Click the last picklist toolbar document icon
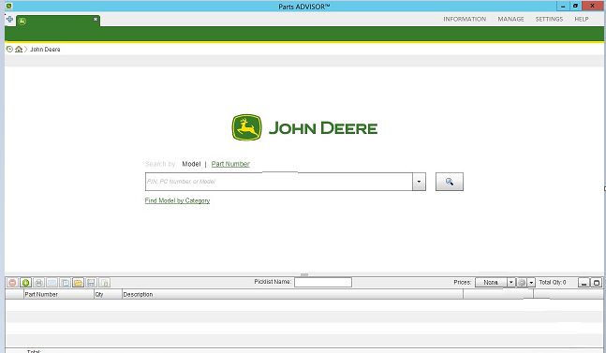The width and height of the screenshot is (606, 353). tap(104, 283)
